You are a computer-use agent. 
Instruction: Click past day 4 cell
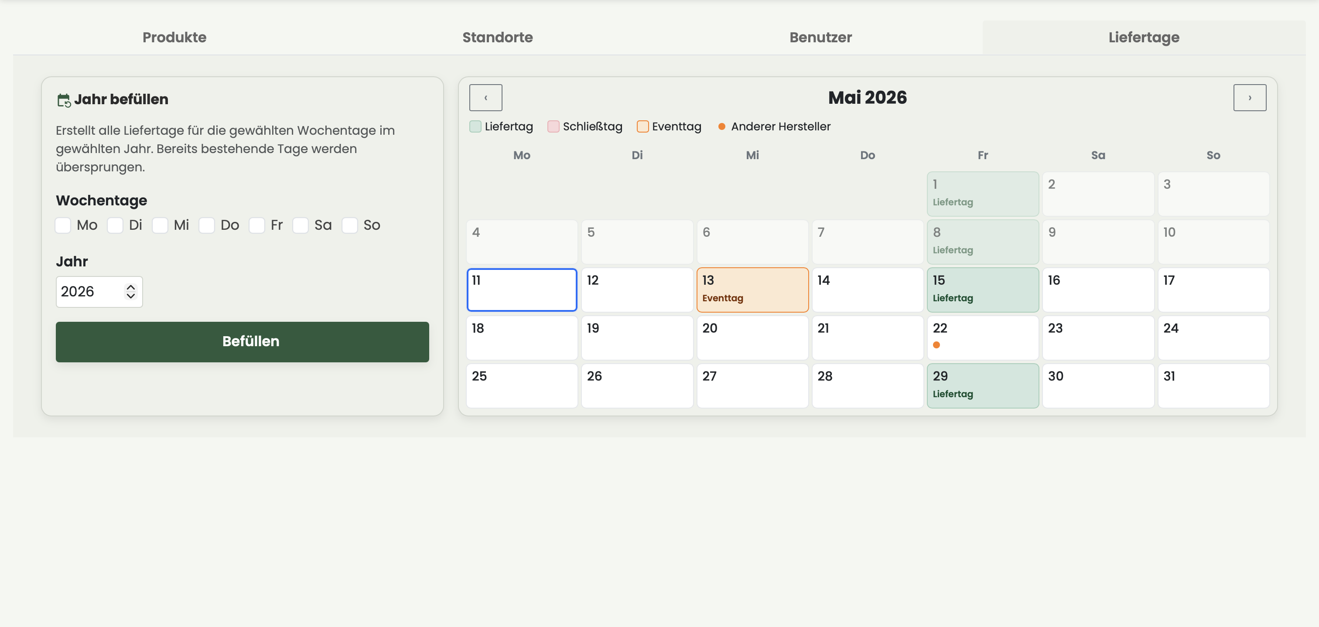click(x=522, y=242)
